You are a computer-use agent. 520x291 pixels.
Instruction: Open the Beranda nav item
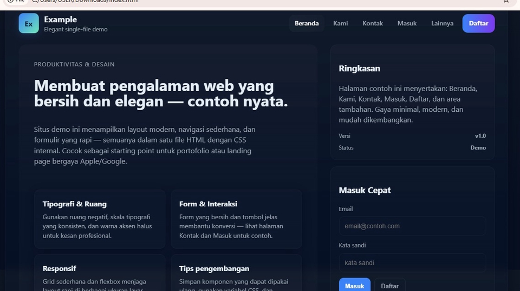(x=307, y=23)
